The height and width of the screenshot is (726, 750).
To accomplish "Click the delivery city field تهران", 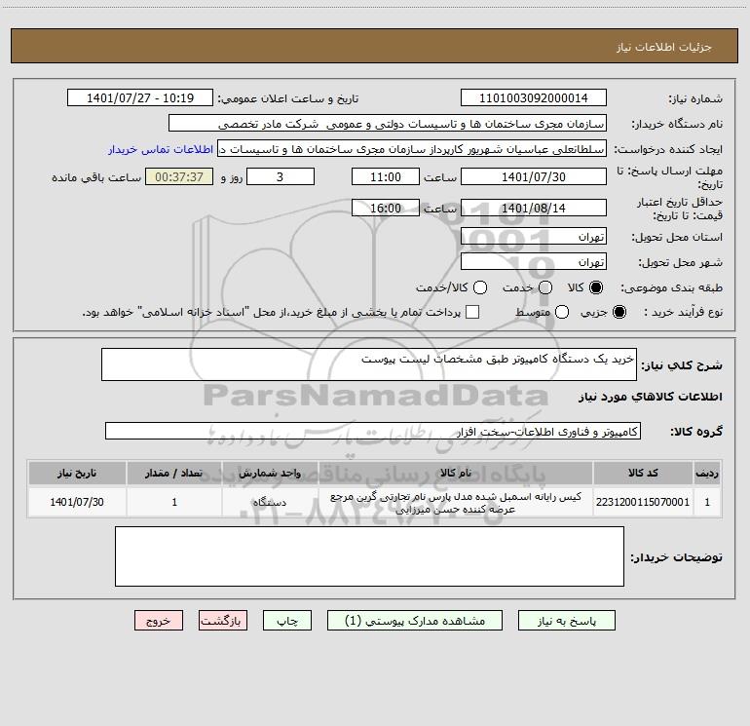I will (534, 261).
